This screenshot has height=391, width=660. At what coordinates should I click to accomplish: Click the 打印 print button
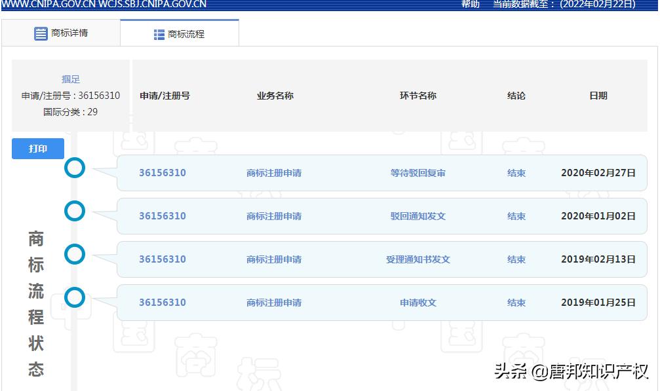pyautogui.click(x=37, y=149)
